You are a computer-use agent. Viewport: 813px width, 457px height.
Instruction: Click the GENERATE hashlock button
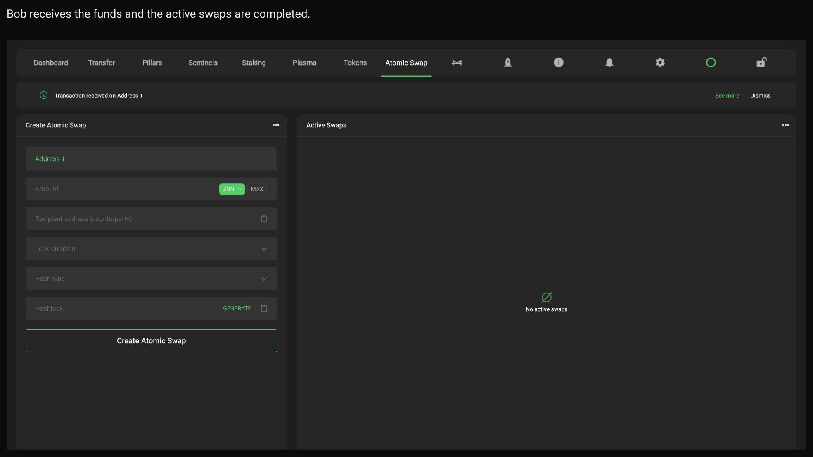tap(237, 308)
